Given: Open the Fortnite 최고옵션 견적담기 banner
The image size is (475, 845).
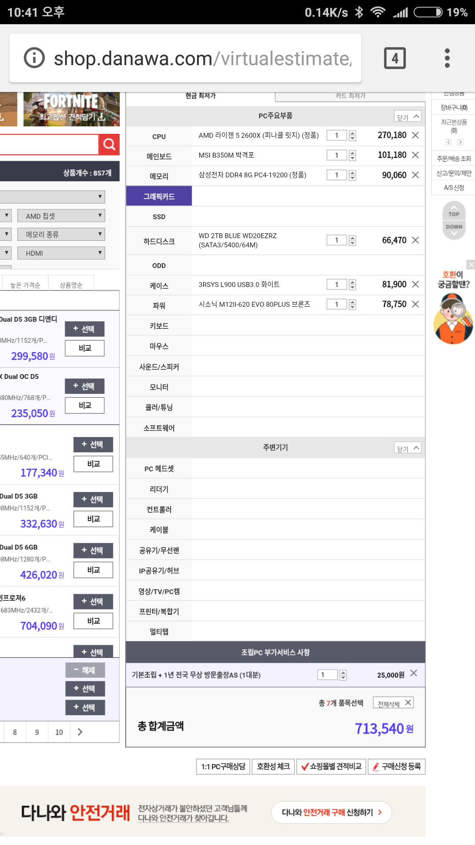Looking at the screenshot, I should pyautogui.click(x=71, y=109).
